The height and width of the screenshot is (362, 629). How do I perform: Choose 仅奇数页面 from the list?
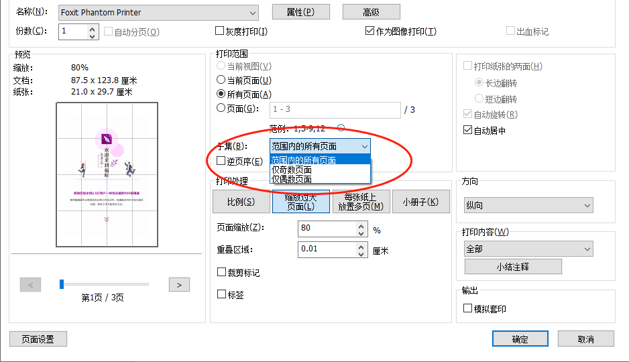click(320, 170)
